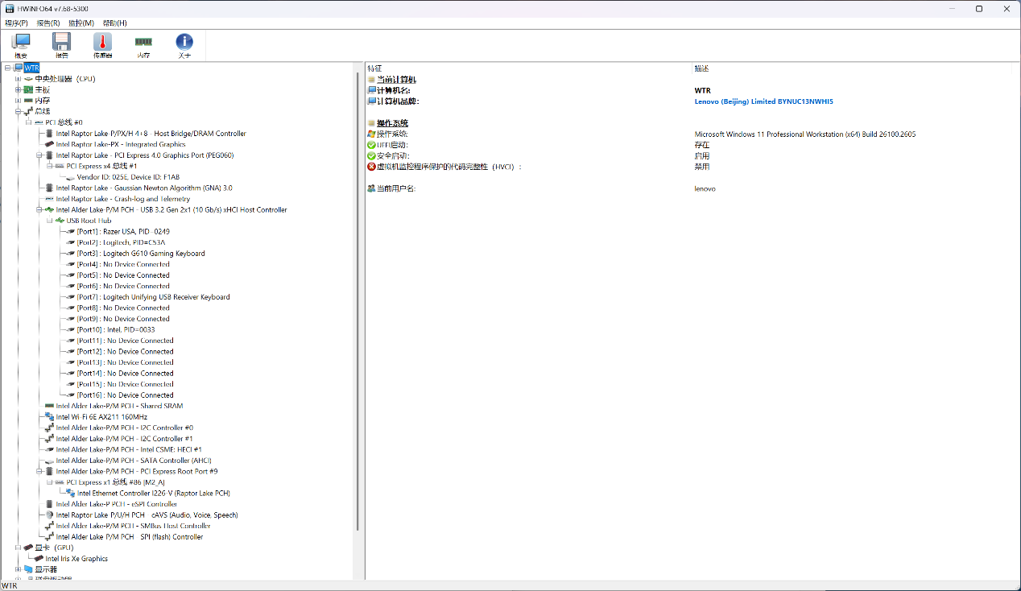
Task: Open the 程序(P) menu
Action: tap(16, 23)
